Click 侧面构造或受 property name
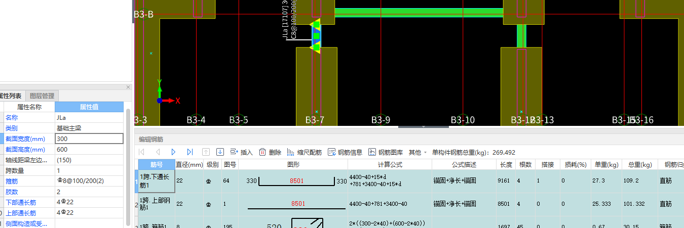 pos(26,223)
